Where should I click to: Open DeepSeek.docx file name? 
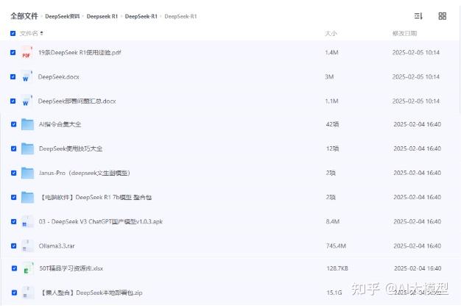(59, 77)
